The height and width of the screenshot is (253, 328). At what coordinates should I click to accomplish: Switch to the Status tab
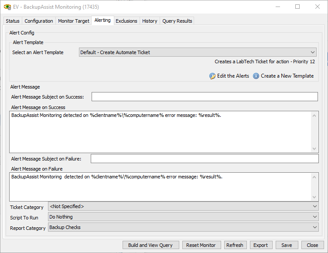tap(13, 21)
